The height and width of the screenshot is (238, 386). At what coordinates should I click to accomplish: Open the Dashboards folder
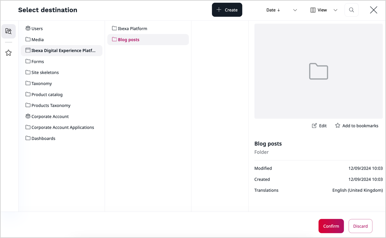pyautogui.click(x=43, y=138)
